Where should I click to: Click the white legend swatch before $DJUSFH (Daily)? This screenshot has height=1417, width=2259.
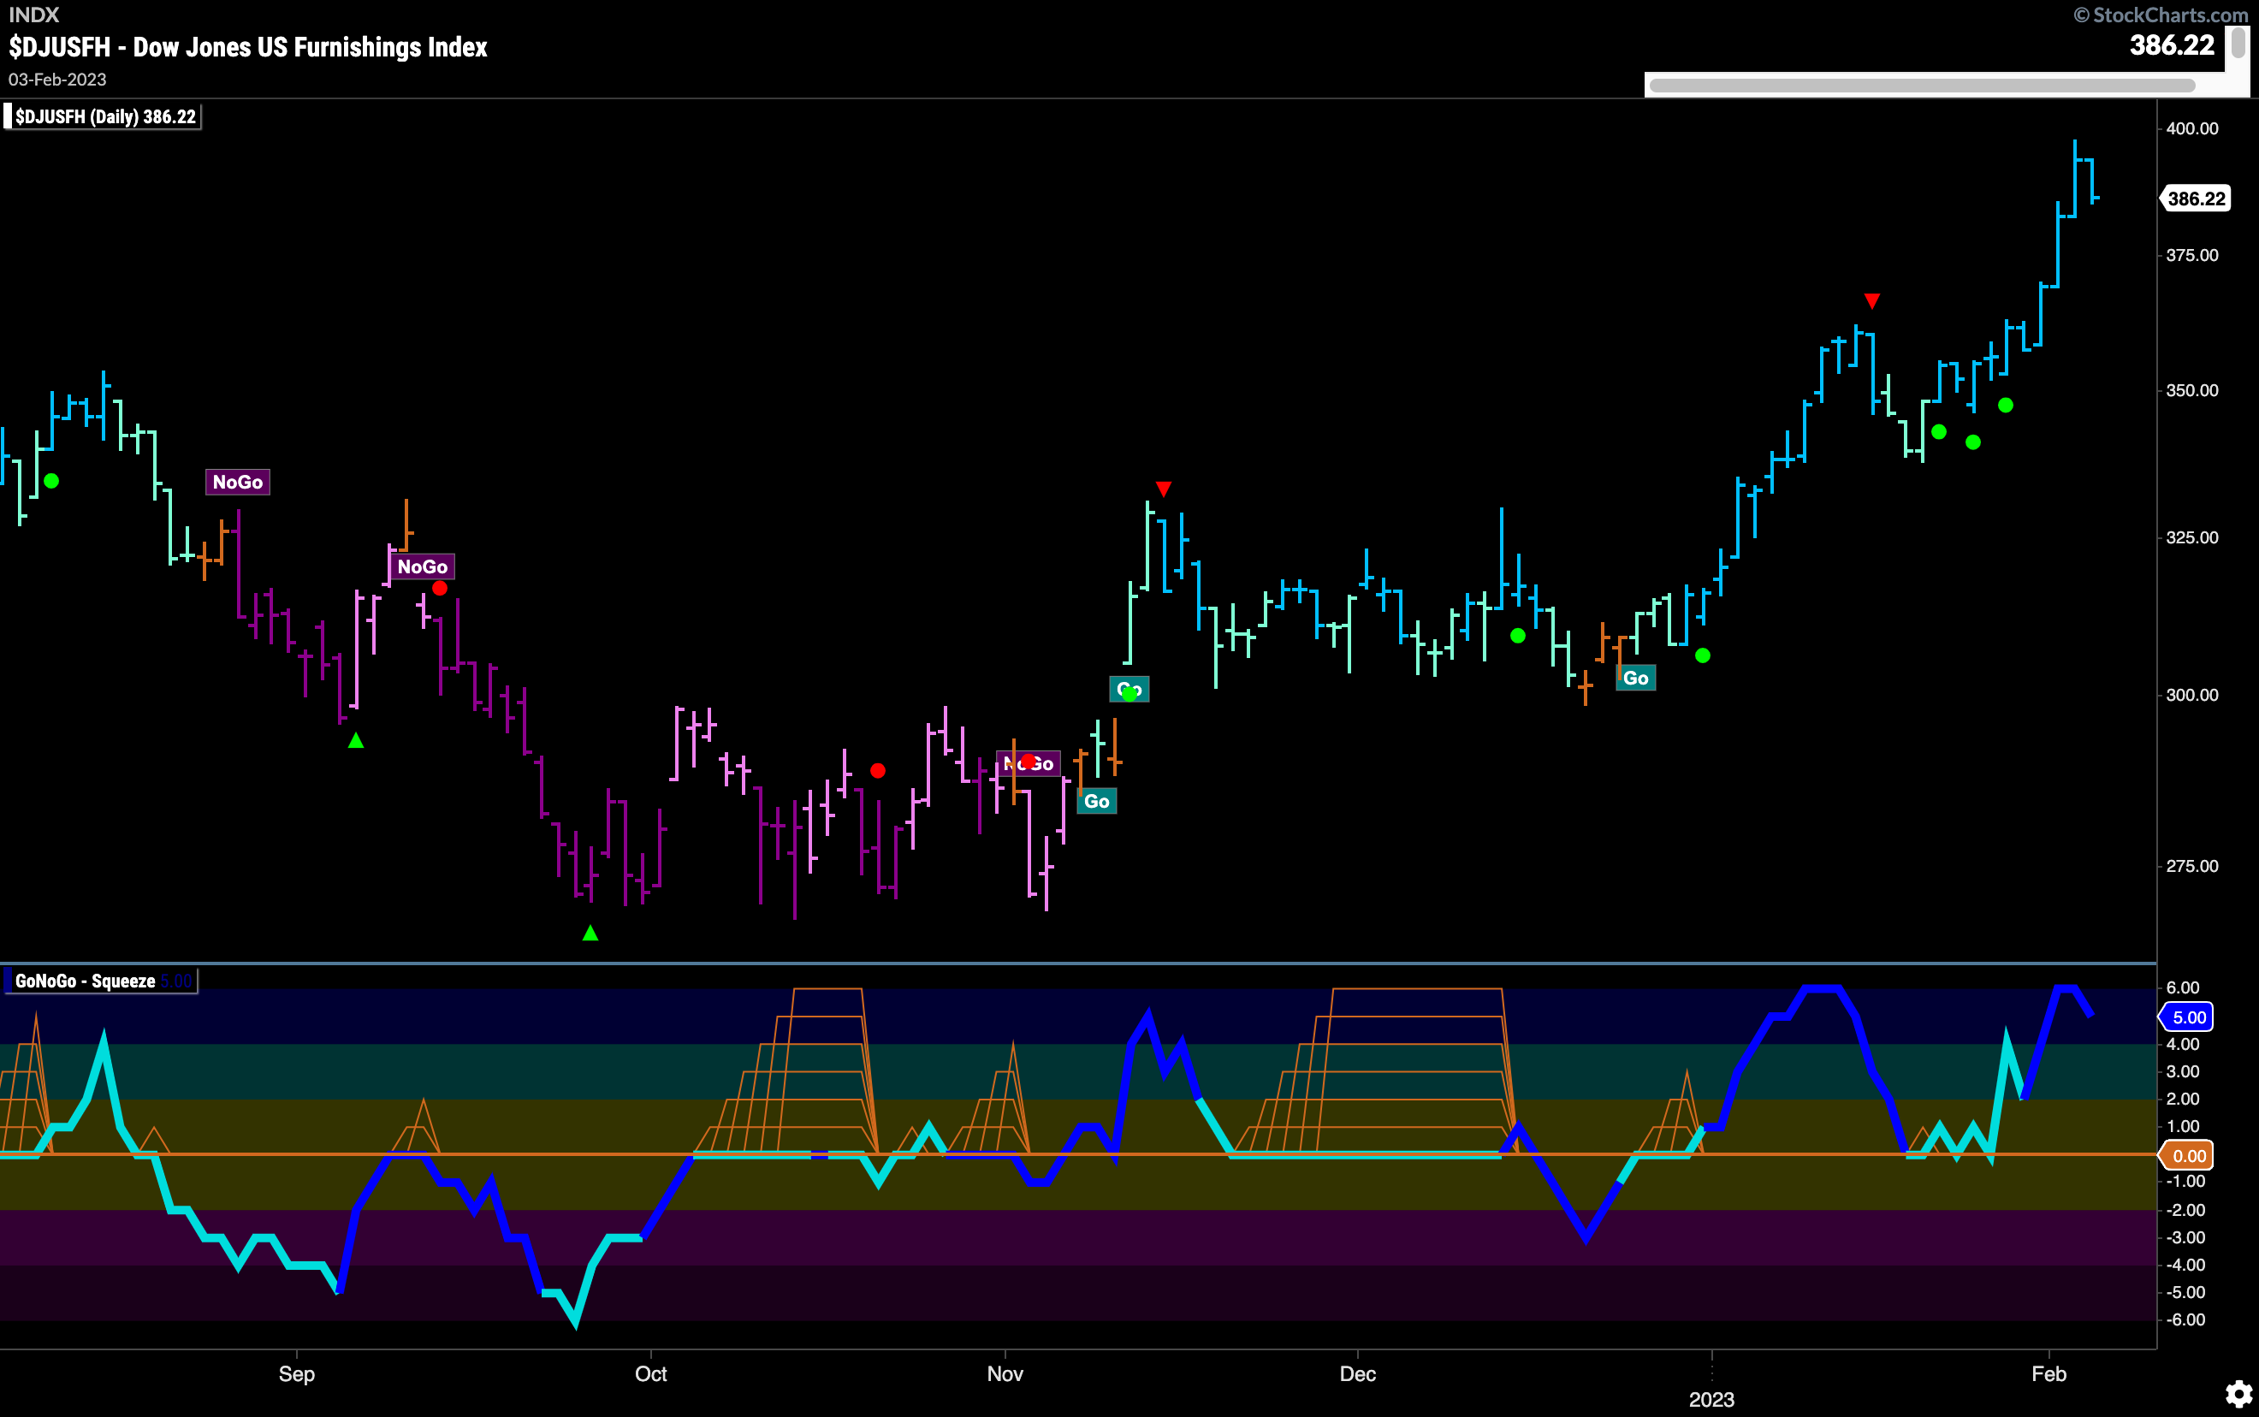8,117
